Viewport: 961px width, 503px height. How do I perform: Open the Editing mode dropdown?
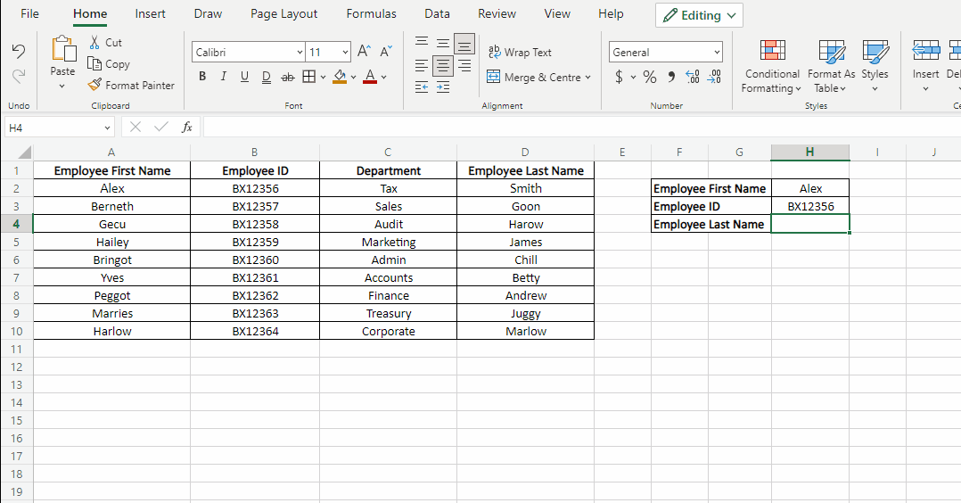coord(699,15)
